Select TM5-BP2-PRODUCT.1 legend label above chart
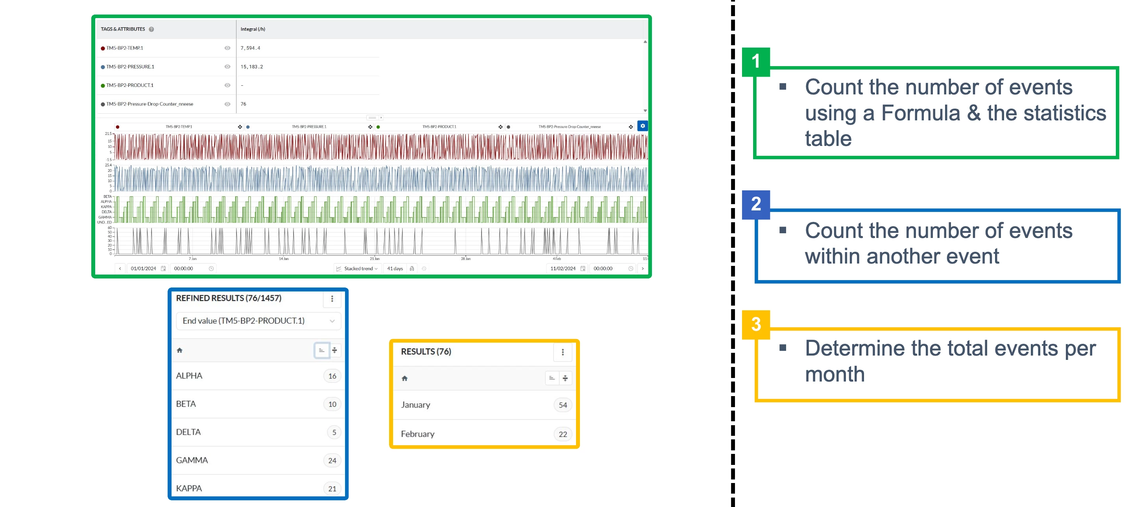Screen dimensions: 1141x507 coord(439,127)
